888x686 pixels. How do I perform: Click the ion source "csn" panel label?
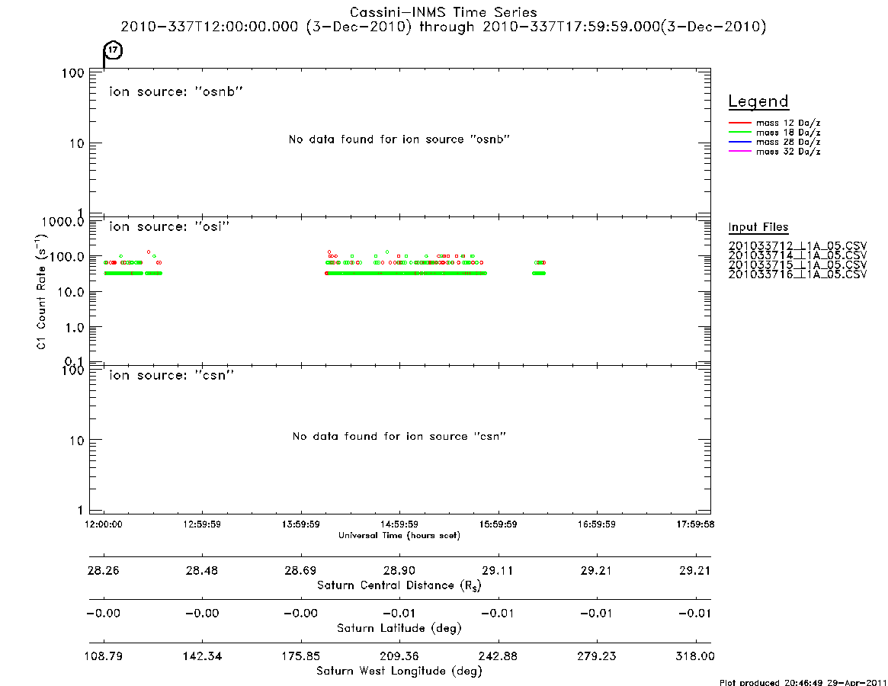[172, 375]
